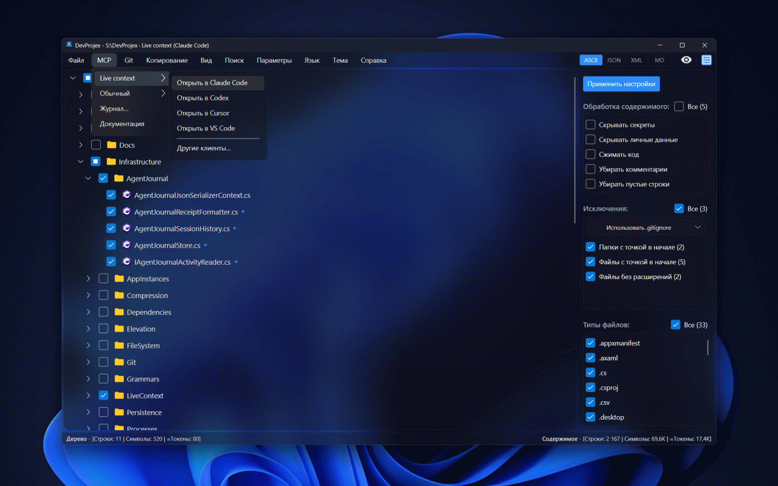Open Другие клиенты... submenu entry

point(218,148)
